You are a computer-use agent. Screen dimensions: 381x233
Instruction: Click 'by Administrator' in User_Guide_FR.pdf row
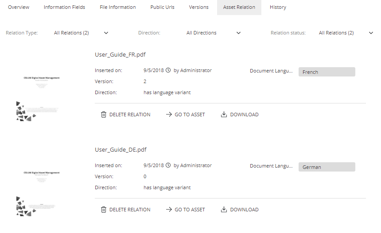(192, 70)
